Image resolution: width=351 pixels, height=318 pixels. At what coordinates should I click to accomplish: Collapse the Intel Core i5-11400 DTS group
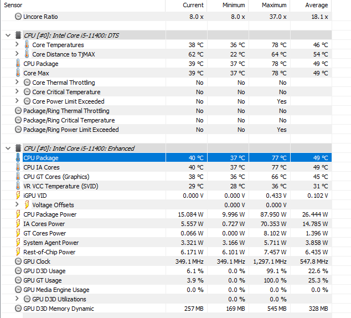point(8,35)
